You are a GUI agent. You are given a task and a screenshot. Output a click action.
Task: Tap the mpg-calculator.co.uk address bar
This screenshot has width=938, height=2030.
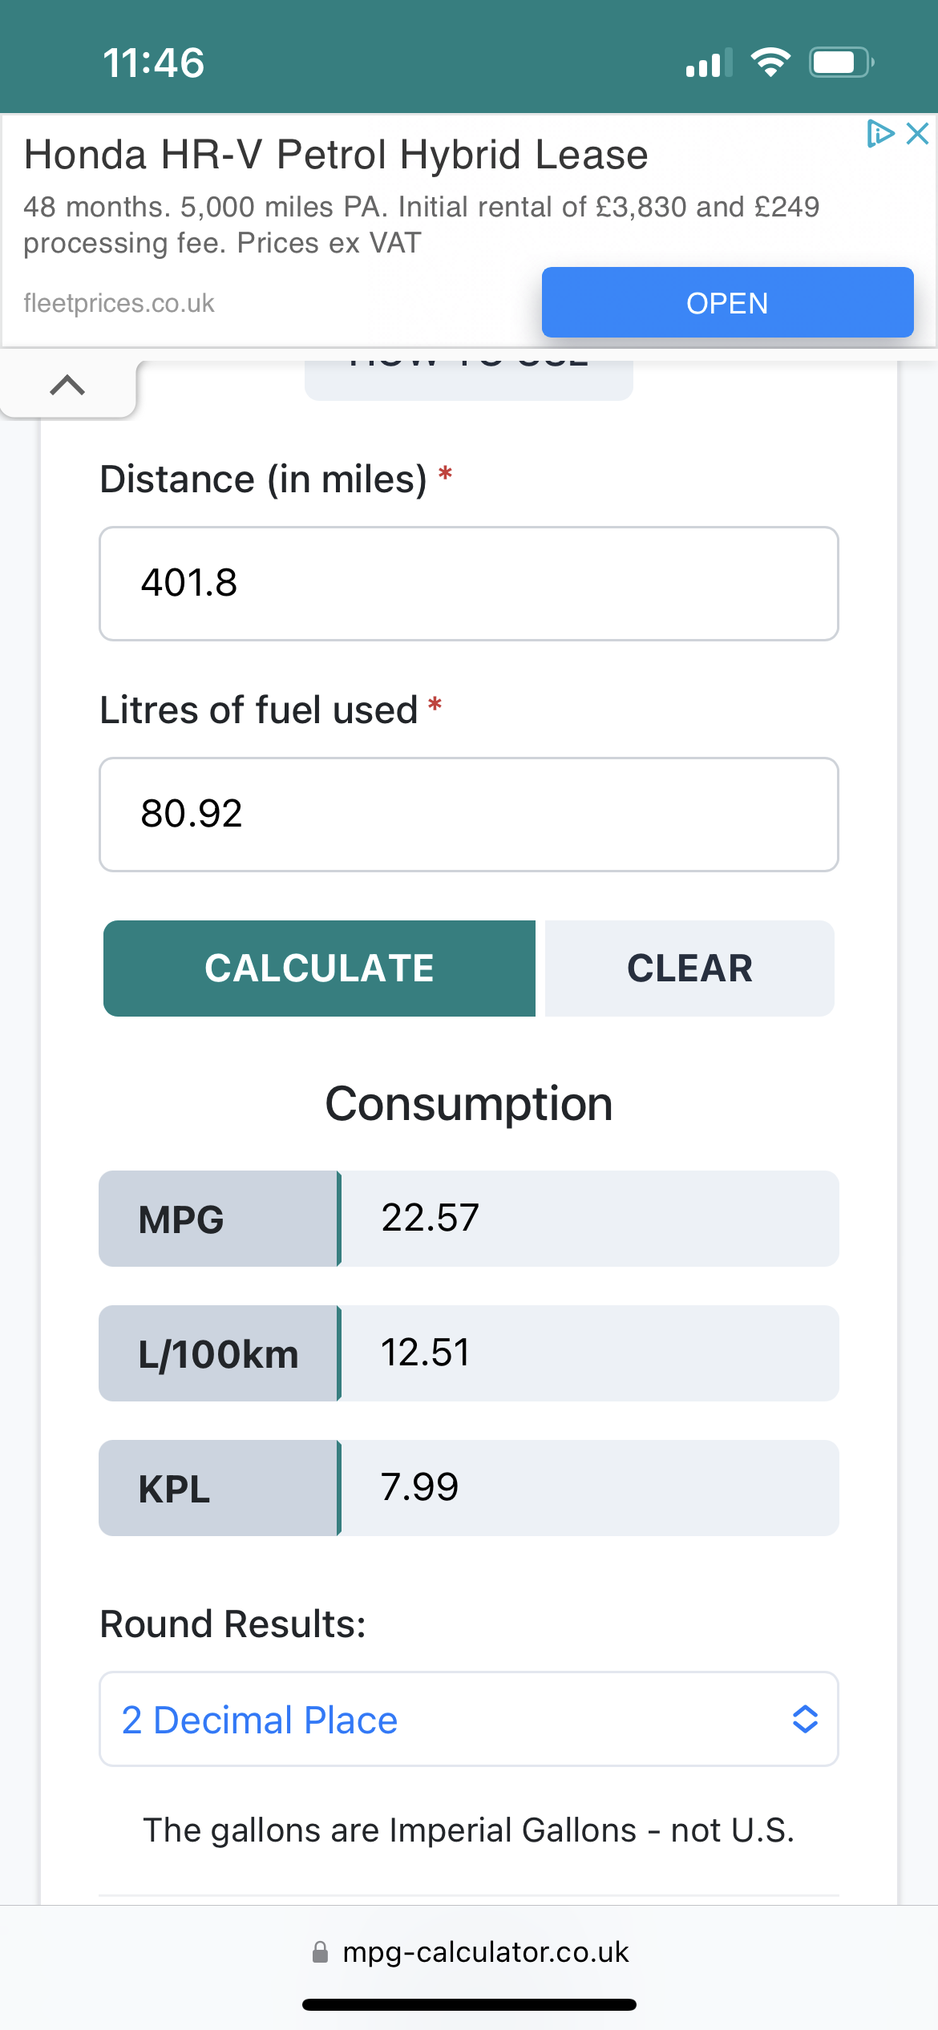469,1951
